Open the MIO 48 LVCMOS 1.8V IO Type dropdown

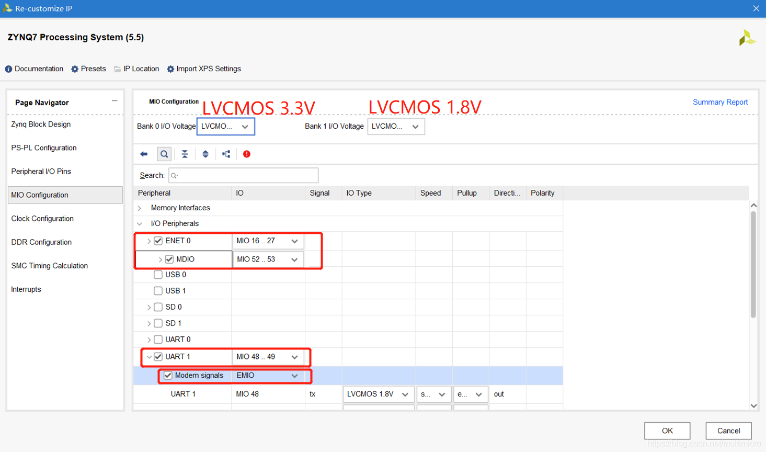coord(379,394)
